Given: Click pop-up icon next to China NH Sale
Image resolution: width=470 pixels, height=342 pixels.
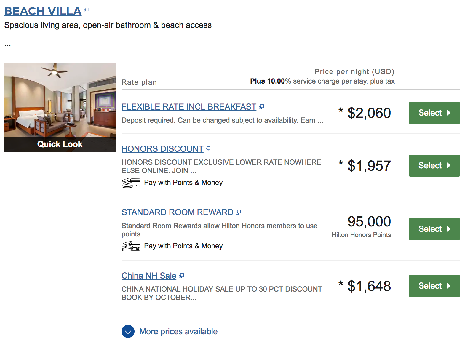Looking at the screenshot, I should click(181, 276).
